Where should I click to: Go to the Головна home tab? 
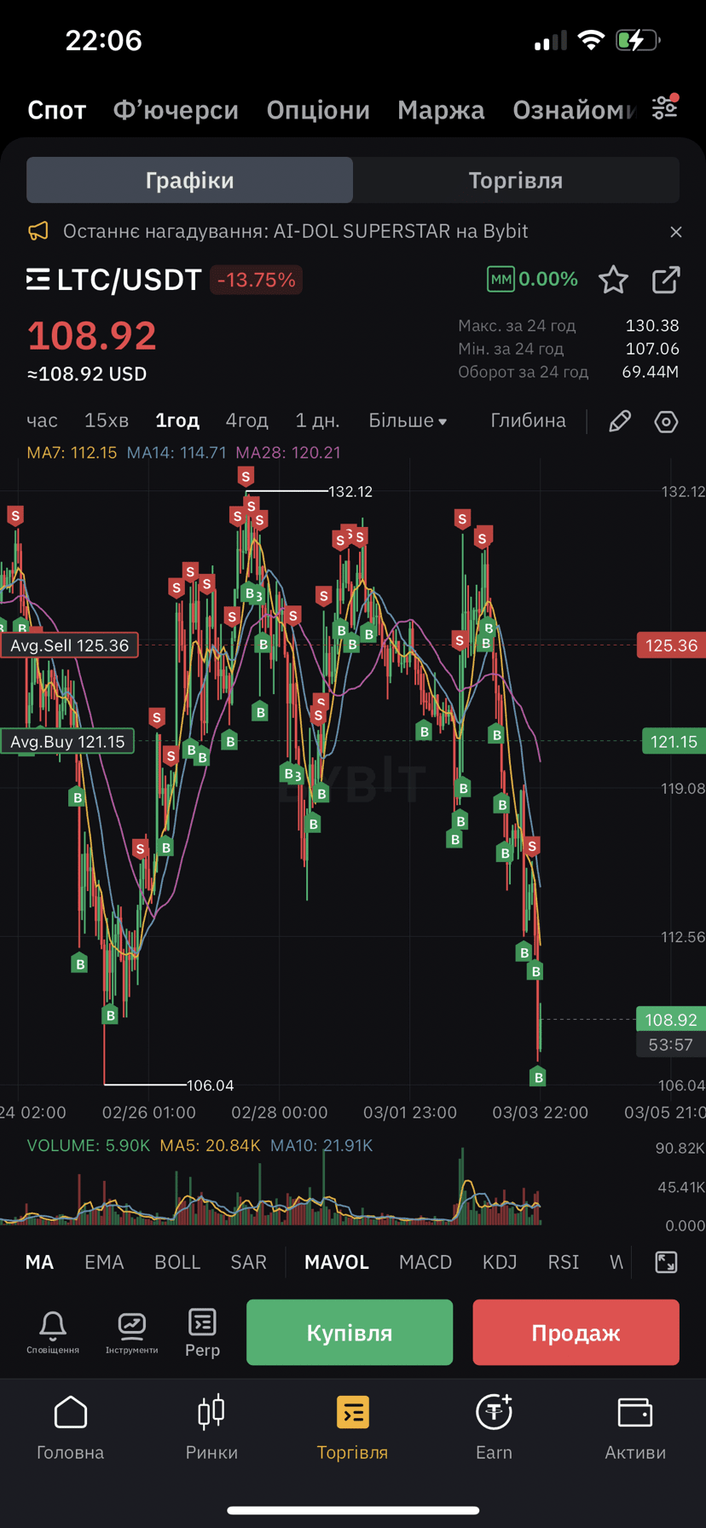tap(70, 1428)
